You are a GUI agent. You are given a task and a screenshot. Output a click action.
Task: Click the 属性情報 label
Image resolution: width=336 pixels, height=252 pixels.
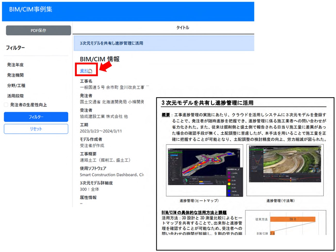(88, 197)
